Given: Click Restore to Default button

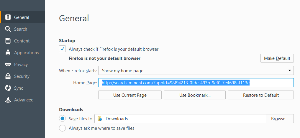Looking at the screenshot, I should pos(261,95).
